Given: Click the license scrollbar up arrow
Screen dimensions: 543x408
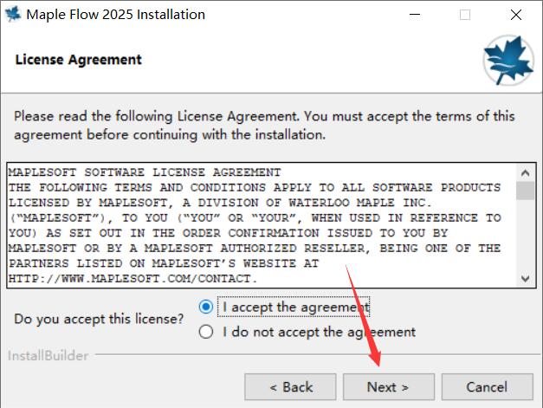Looking at the screenshot, I should 524,171.
